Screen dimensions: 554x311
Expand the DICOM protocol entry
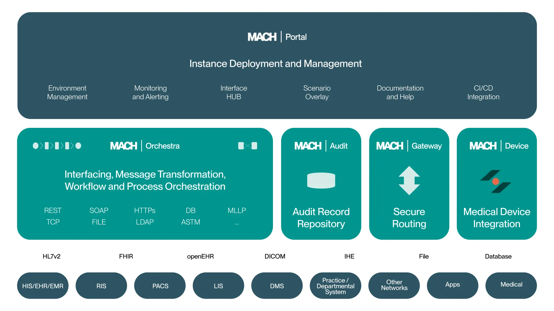point(275,256)
